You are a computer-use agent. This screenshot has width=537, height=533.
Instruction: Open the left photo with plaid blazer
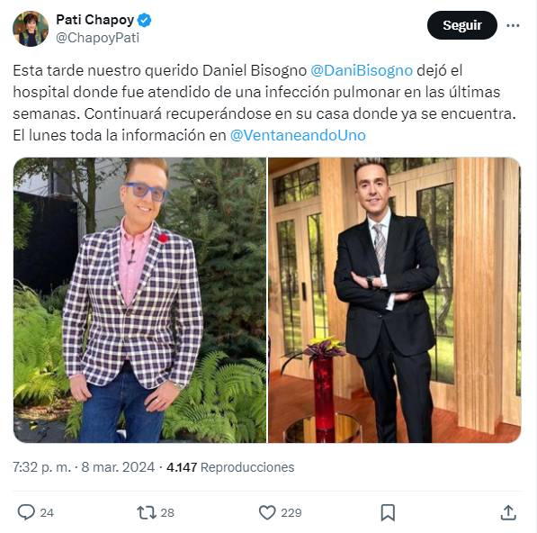139,300
